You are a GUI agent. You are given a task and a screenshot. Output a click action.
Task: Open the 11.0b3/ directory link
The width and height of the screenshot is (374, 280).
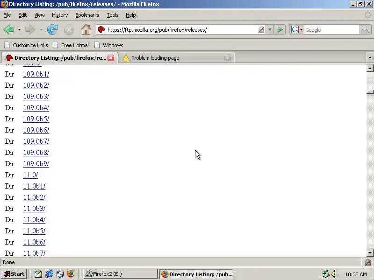(34, 209)
